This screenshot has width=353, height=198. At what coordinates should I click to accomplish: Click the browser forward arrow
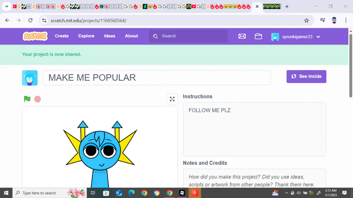(x=19, y=20)
